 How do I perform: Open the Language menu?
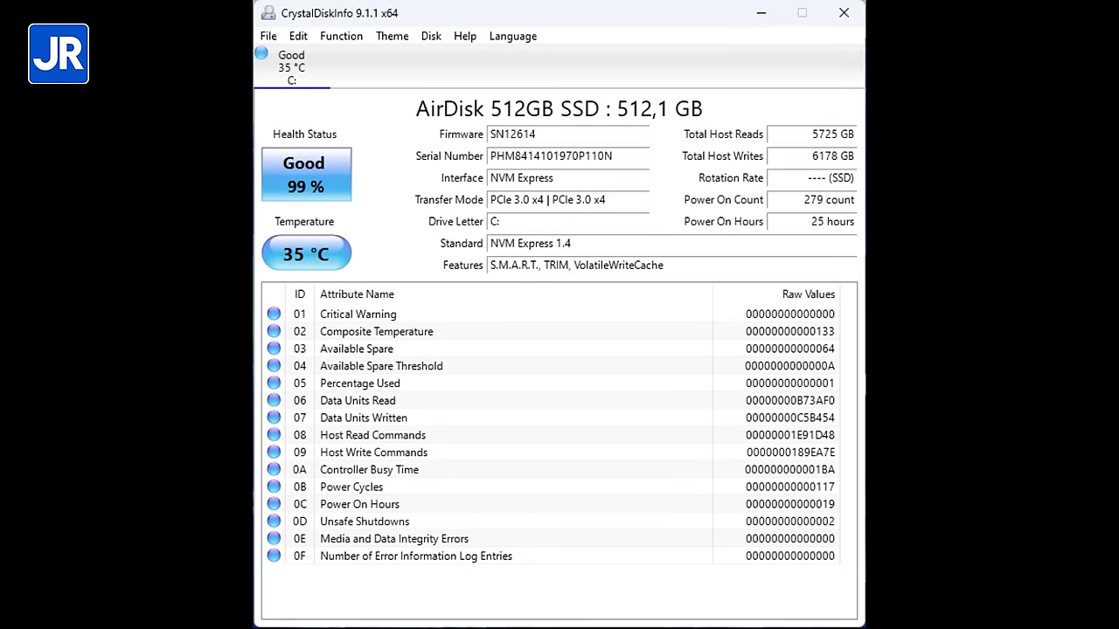512,36
